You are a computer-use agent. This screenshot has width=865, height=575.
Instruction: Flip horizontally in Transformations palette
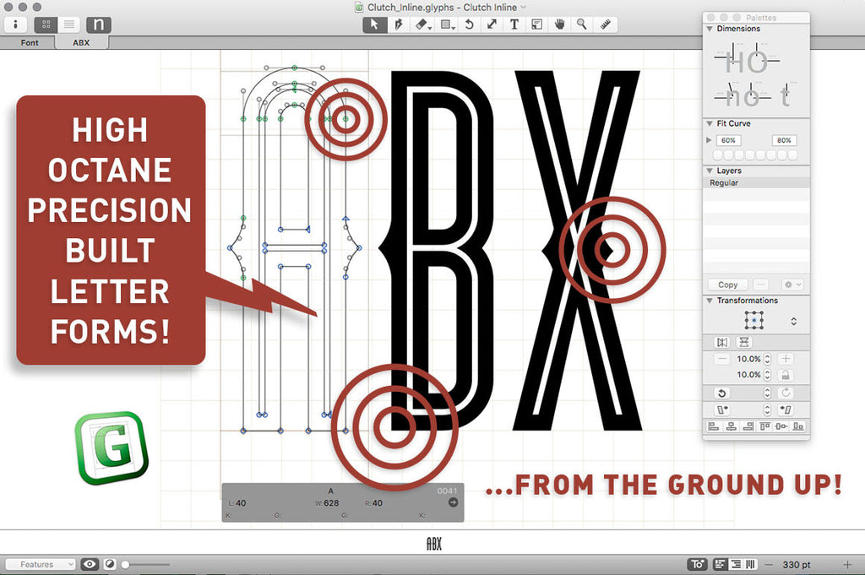(721, 342)
